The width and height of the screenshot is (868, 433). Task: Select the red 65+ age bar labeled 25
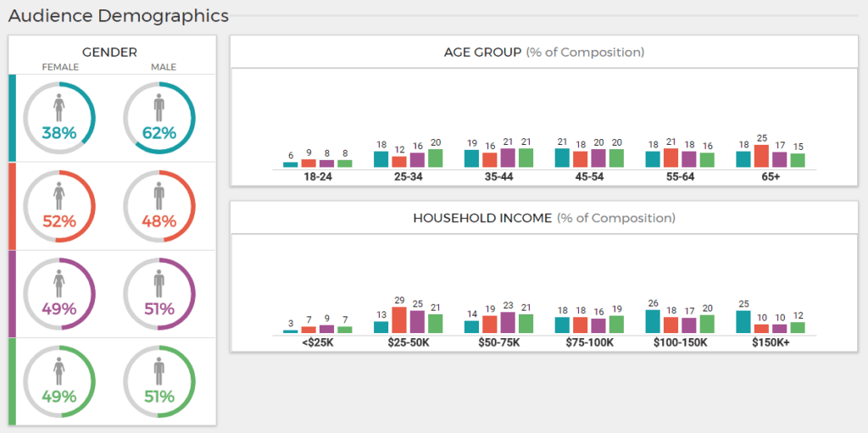(x=761, y=156)
